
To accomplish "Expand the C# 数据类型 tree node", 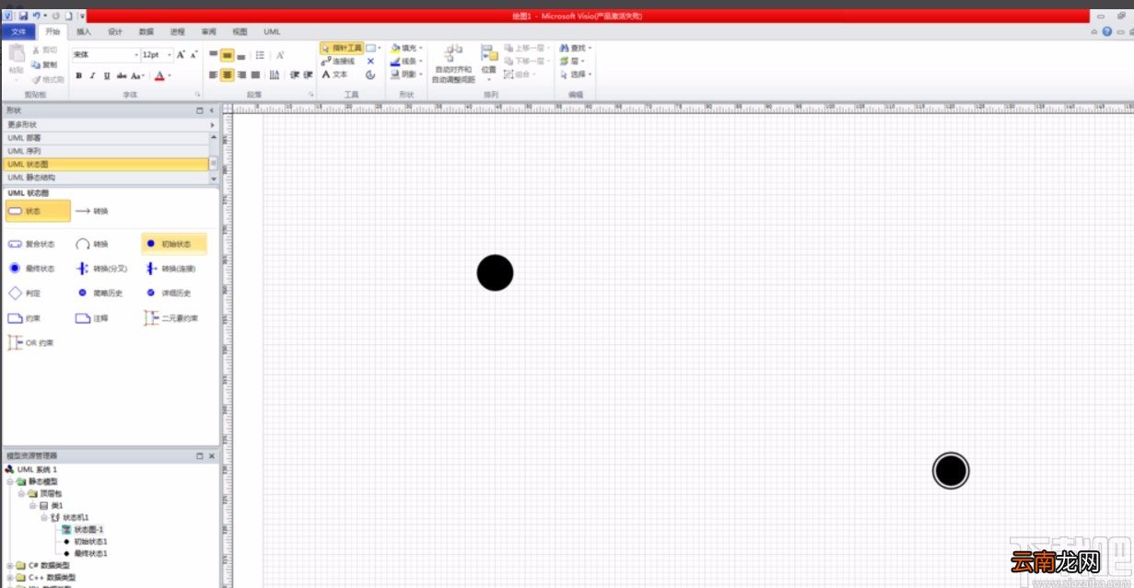I will (10, 565).
